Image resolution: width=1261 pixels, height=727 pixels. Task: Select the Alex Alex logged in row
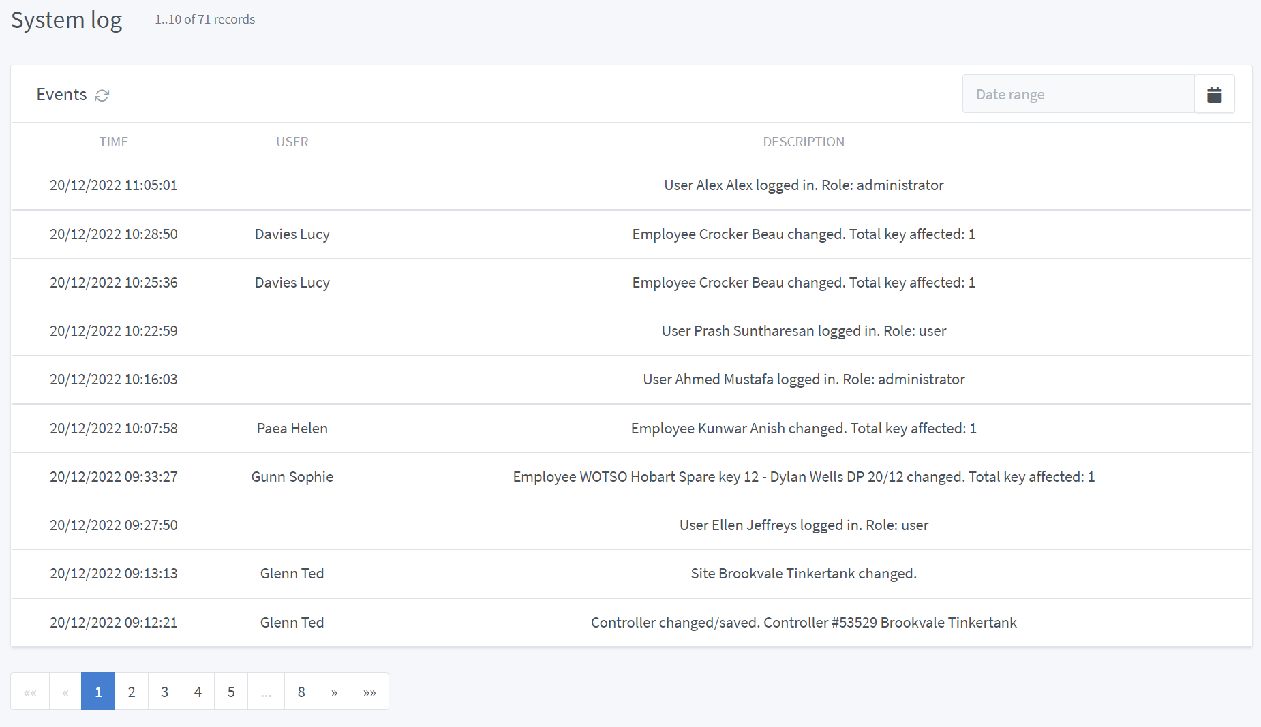tap(803, 185)
